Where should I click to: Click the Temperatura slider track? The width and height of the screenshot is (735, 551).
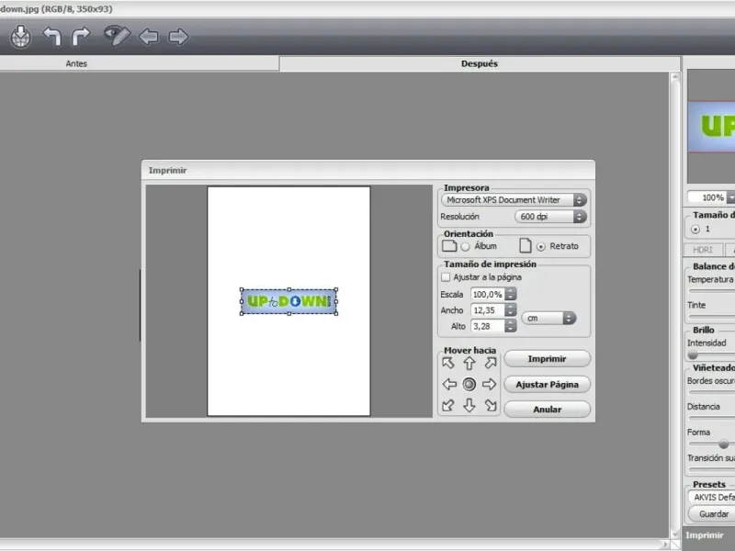711,291
